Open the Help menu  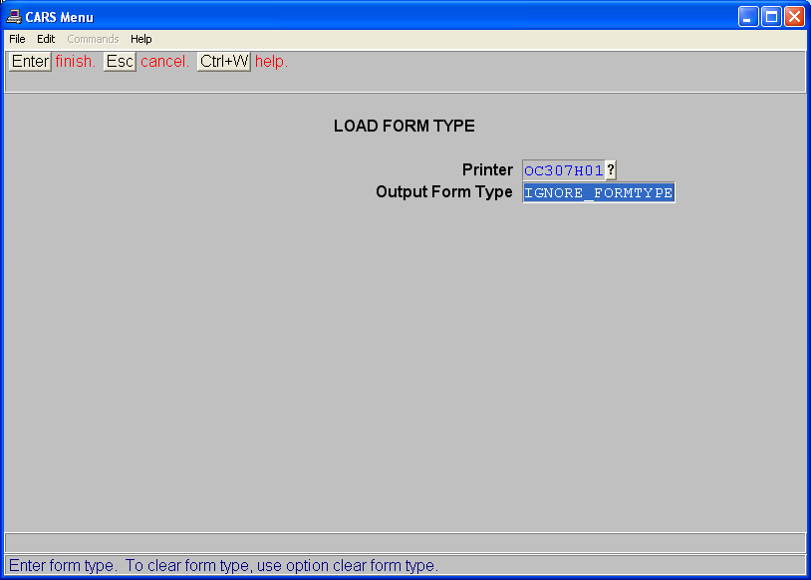click(x=140, y=39)
